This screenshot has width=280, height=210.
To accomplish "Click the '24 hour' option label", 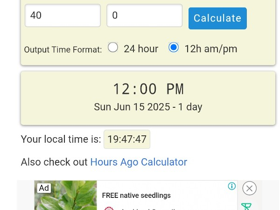I will coord(140,49).
